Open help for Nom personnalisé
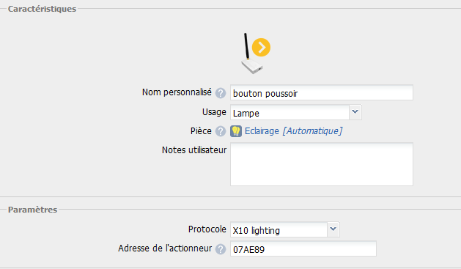The width and height of the screenshot is (461, 269). (221, 93)
